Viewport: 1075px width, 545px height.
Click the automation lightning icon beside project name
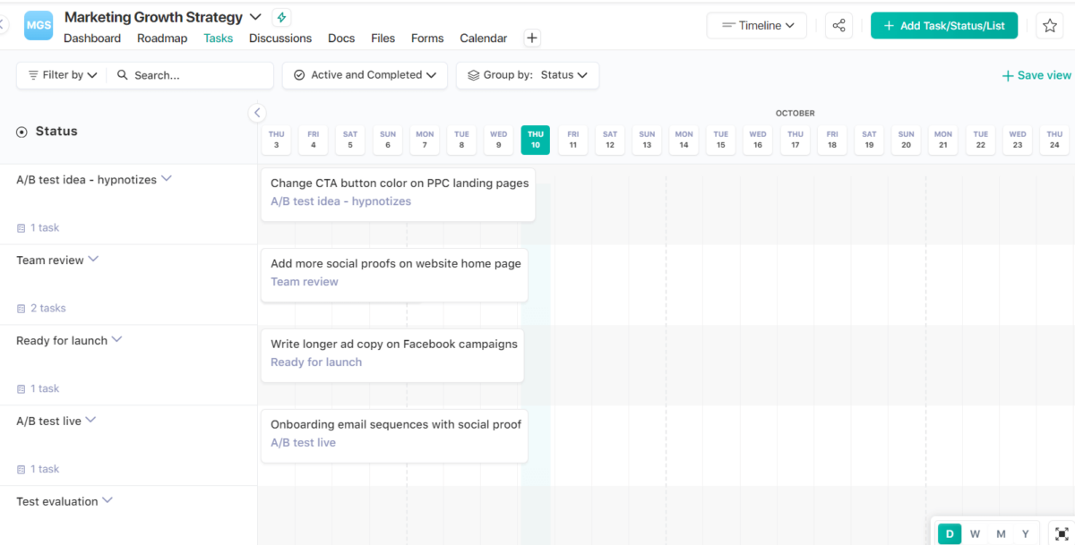coord(280,16)
